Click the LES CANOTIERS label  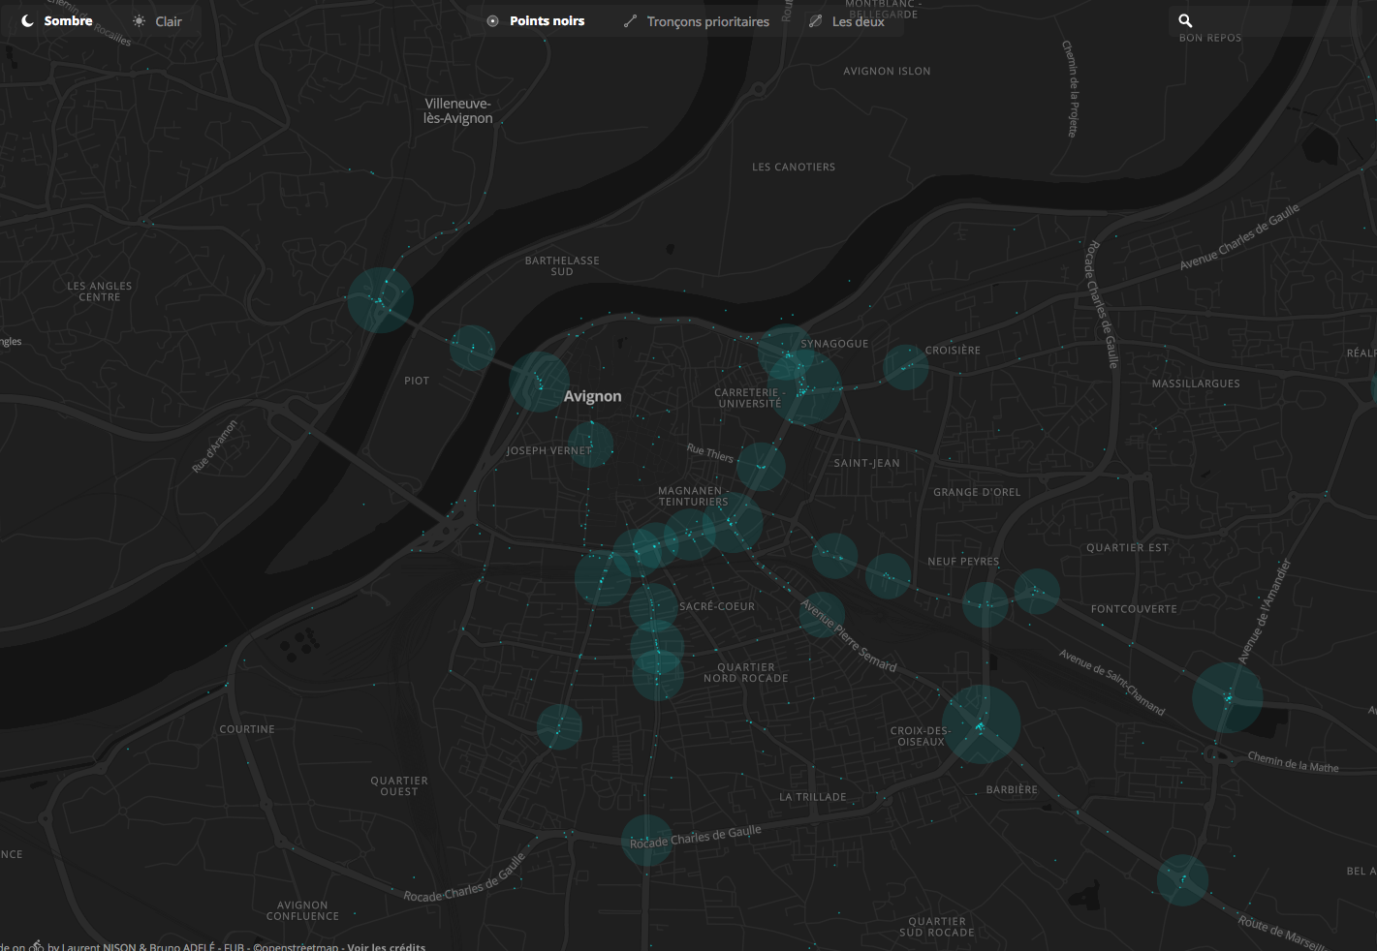click(794, 167)
